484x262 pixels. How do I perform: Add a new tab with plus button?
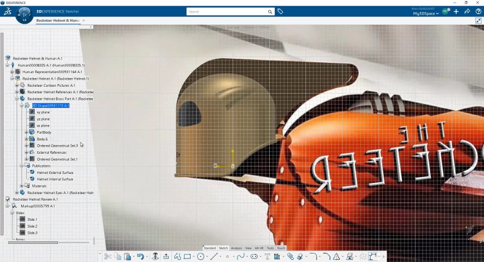pos(84,20)
